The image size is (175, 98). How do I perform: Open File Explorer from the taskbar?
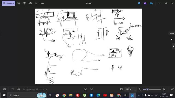click(71, 95)
